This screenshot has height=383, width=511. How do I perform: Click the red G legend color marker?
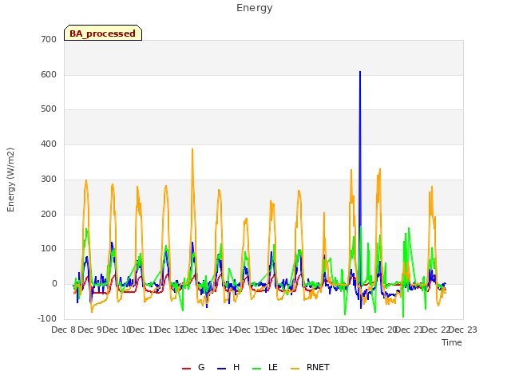186,369
